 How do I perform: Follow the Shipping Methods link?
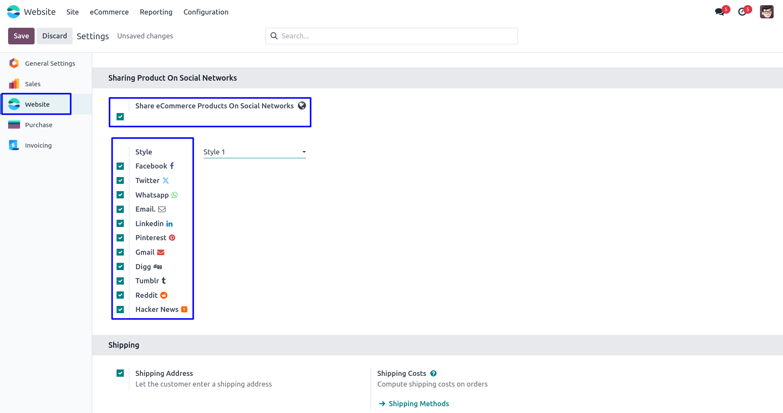pos(418,404)
